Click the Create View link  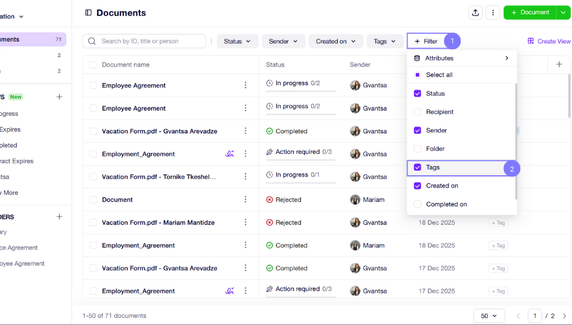click(549, 41)
